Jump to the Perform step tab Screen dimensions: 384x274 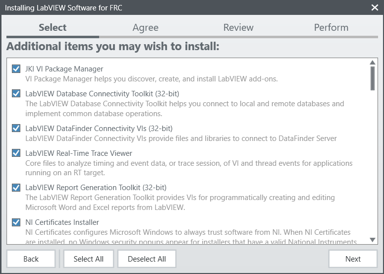point(331,28)
